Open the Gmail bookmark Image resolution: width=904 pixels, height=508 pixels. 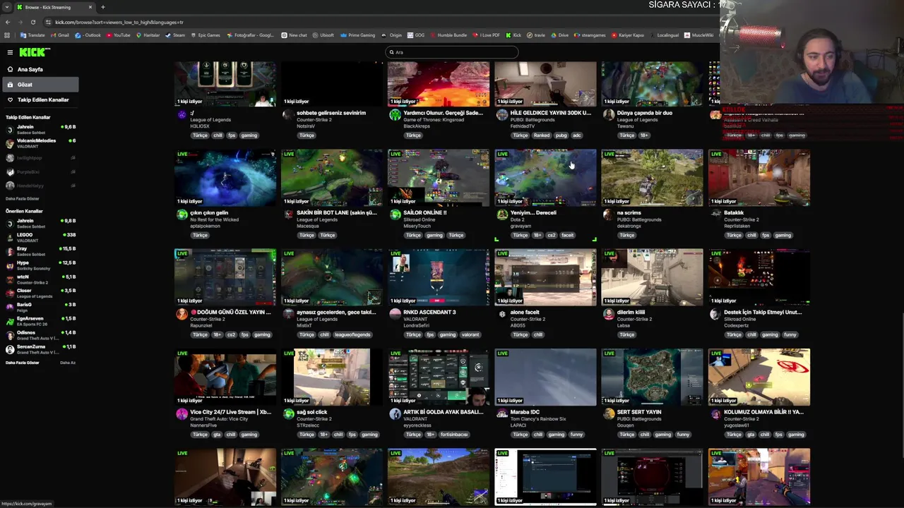pos(60,35)
